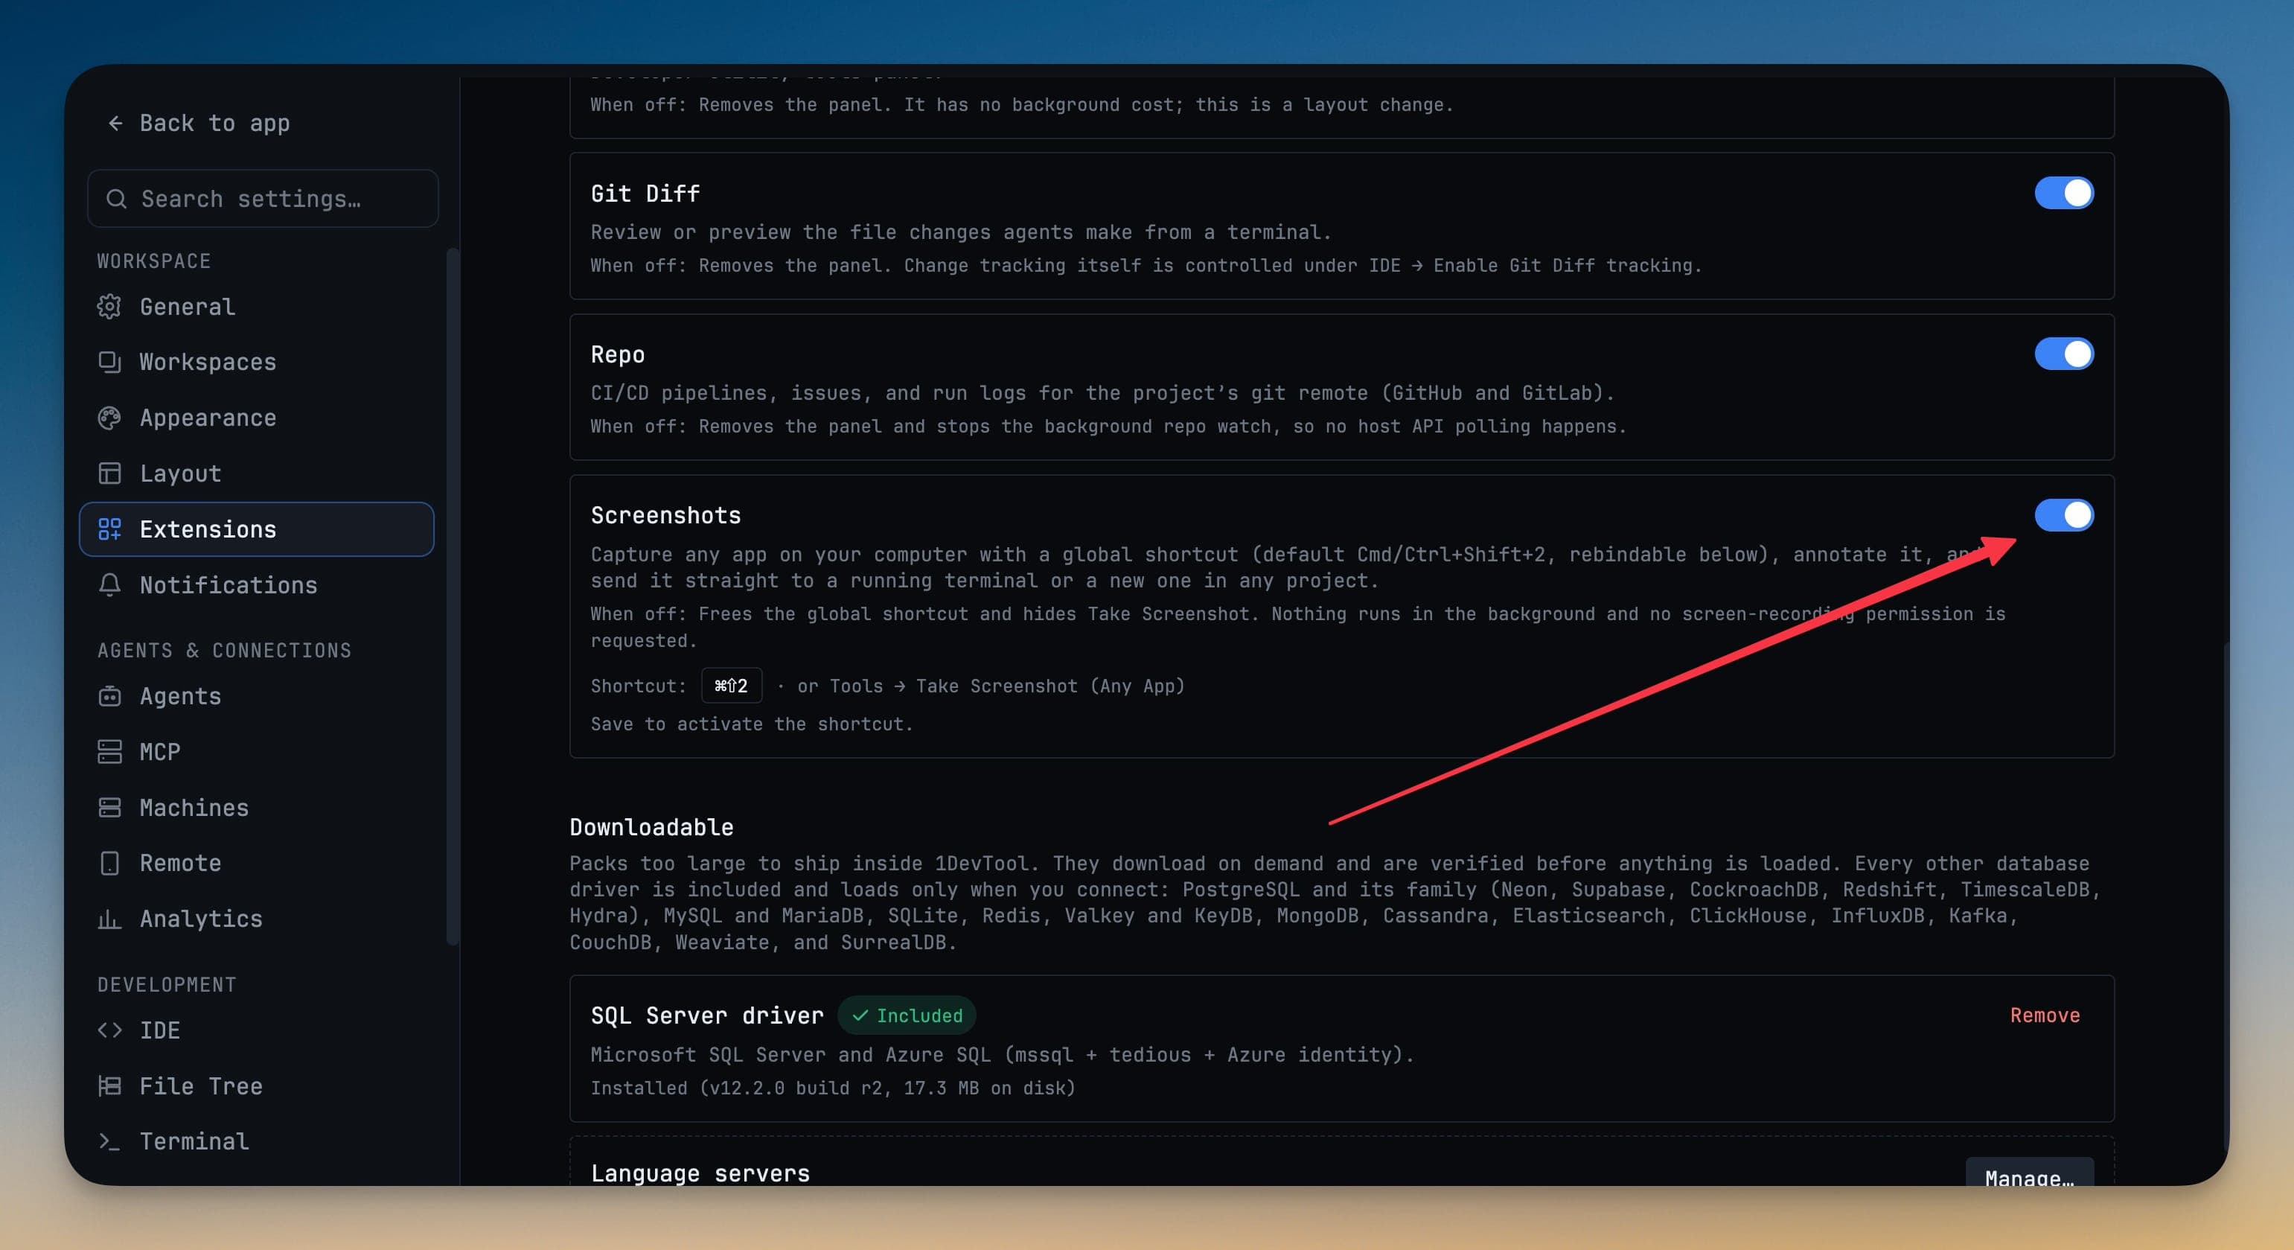The width and height of the screenshot is (2294, 1250).
Task: Click the Agents robot icon
Action: point(109,696)
